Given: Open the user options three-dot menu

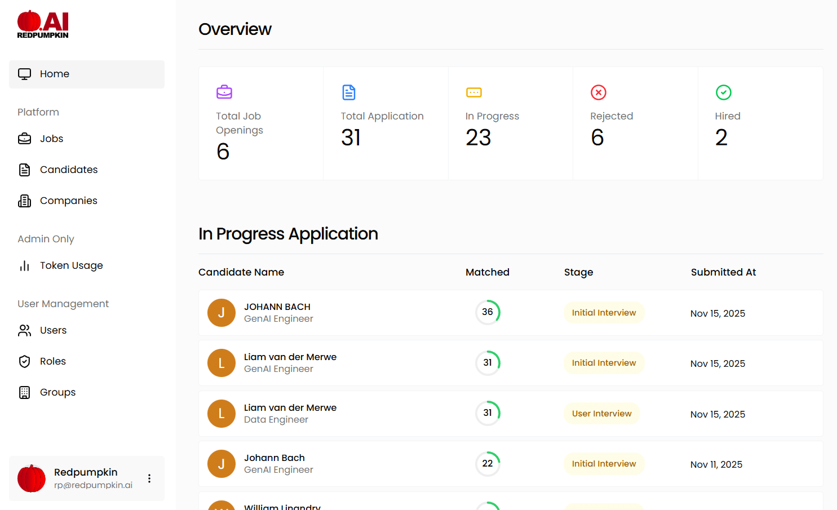Looking at the screenshot, I should [149, 478].
